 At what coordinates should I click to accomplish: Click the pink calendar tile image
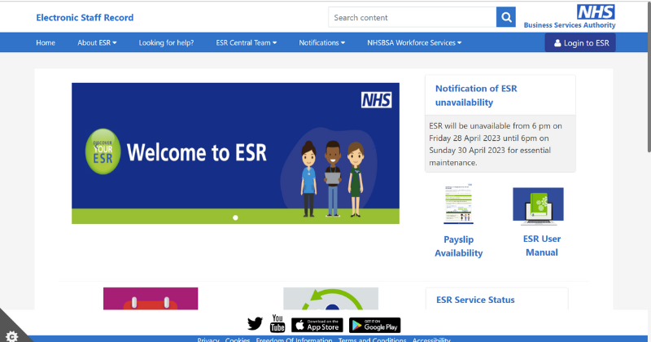(151, 298)
